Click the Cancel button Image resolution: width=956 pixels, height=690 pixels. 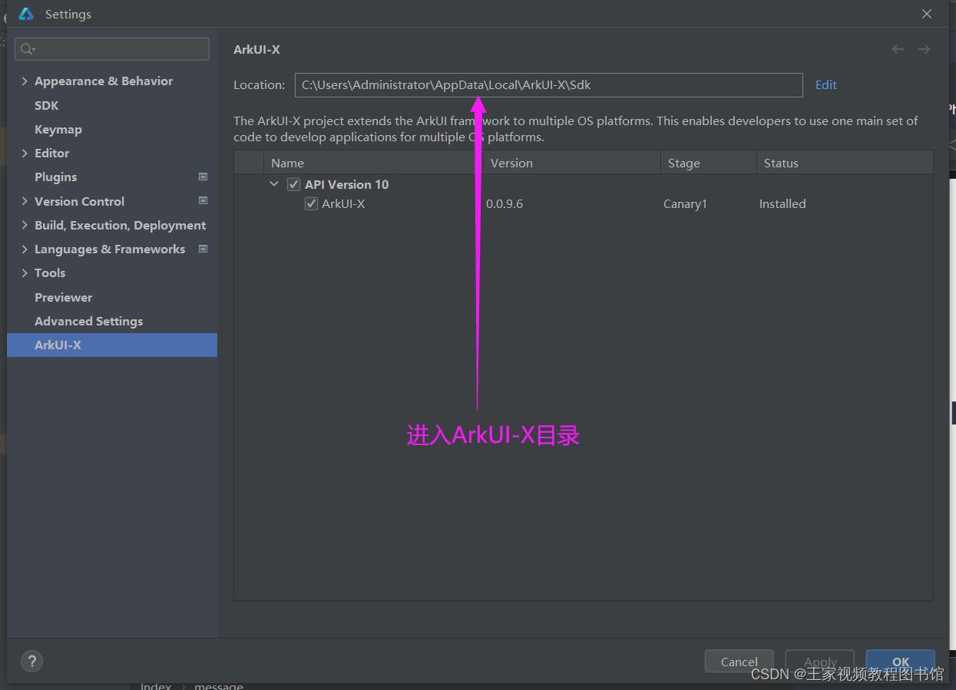[739, 662]
